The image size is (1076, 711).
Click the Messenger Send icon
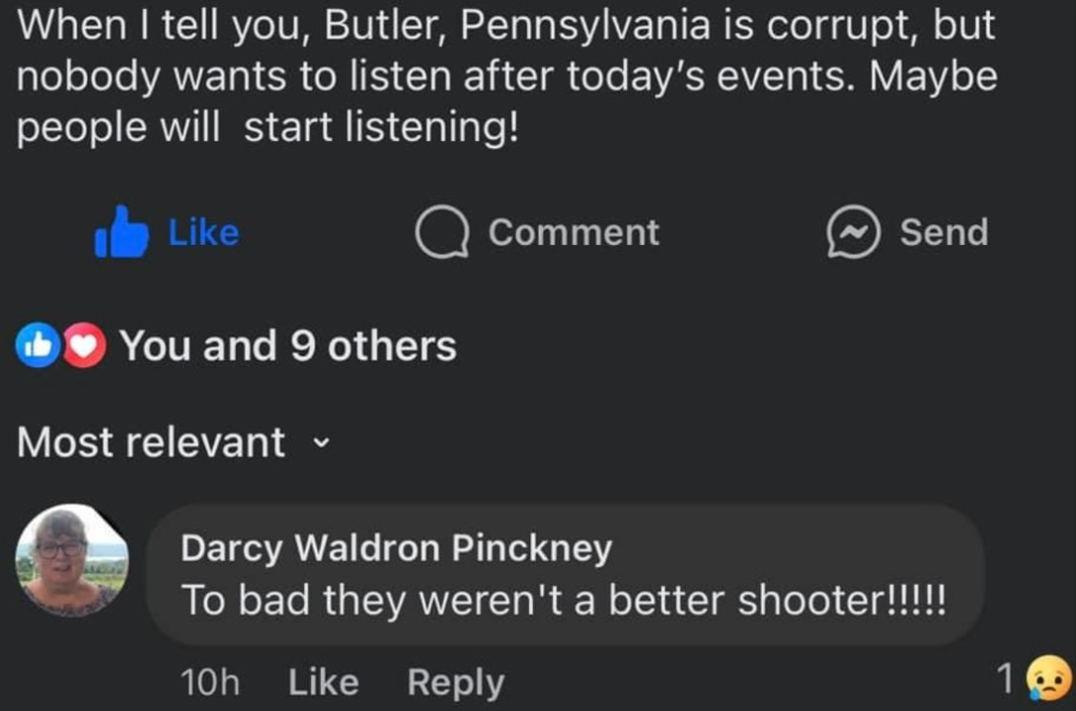coord(852,233)
